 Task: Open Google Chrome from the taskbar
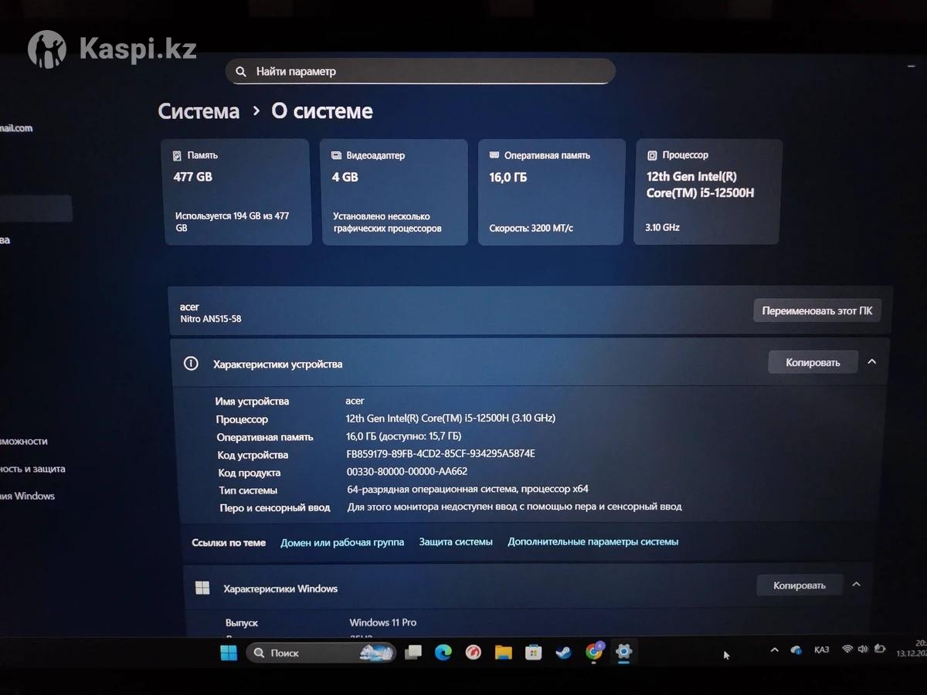pos(593,652)
